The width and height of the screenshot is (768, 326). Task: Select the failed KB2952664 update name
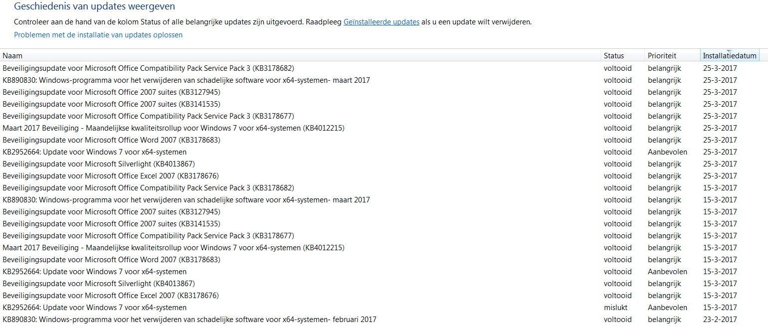click(x=95, y=308)
